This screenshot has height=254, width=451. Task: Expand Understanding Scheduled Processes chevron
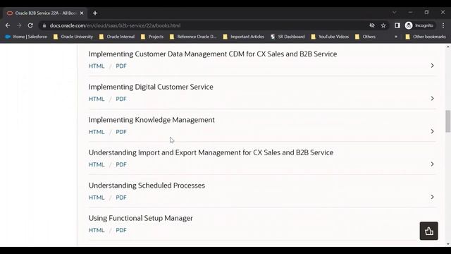[x=432, y=197]
